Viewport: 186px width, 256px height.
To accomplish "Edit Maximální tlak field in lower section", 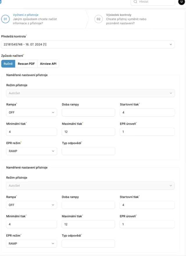I will click(88, 224).
